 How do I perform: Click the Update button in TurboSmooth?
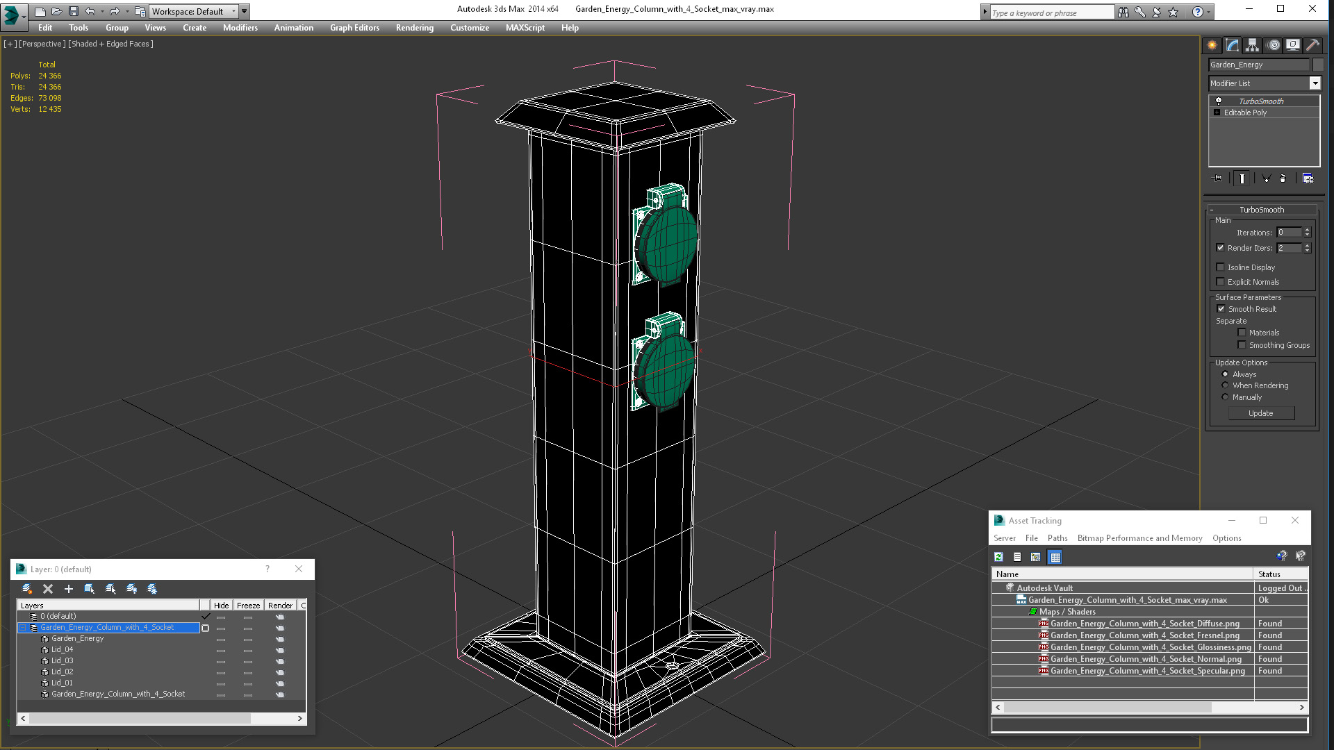point(1261,413)
